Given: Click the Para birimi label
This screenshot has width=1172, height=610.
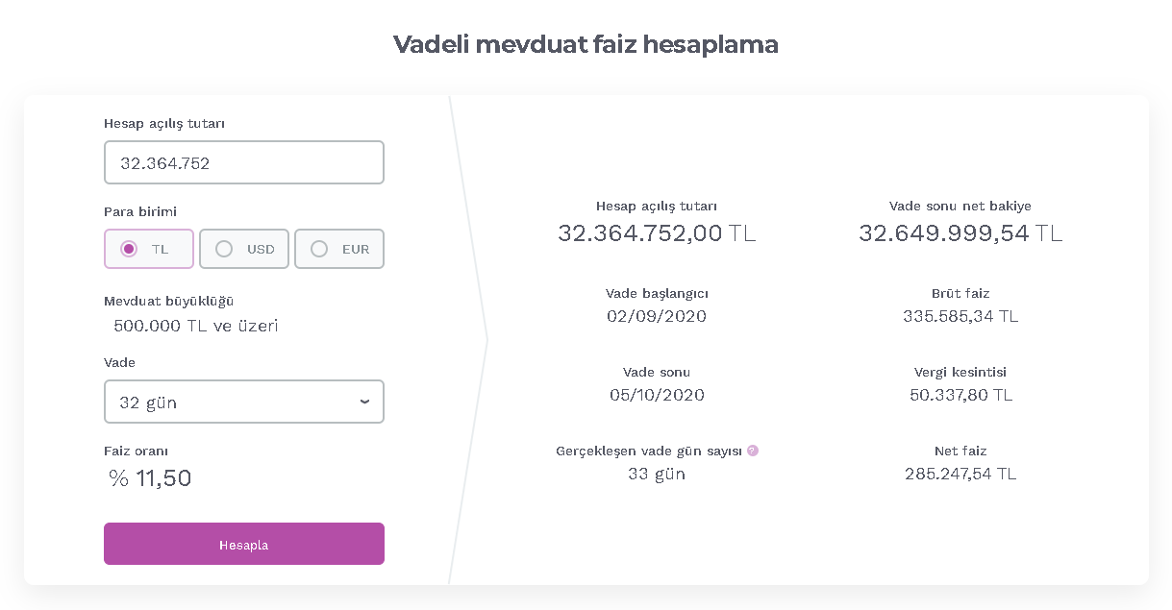Looking at the screenshot, I should (140, 211).
